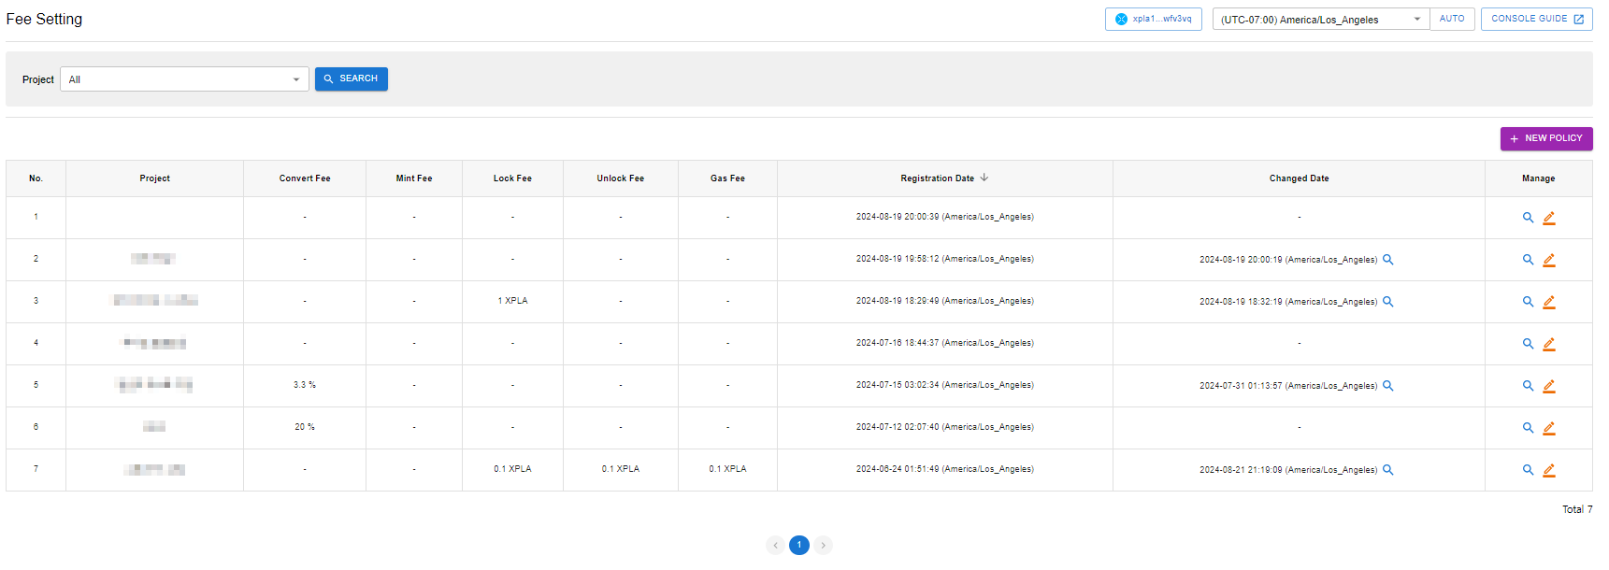Viewport: 1609px width, 570px height.
Task: Create a new policy with NEW POLICY
Action: pyautogui.click(x=1545, y=138)
